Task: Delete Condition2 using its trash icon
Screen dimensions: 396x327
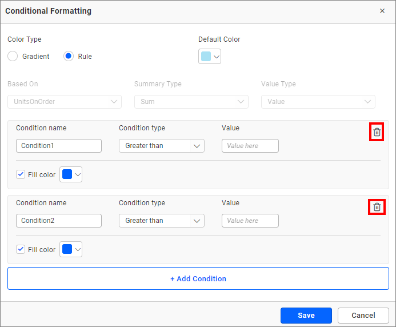Action: point(377,207)
